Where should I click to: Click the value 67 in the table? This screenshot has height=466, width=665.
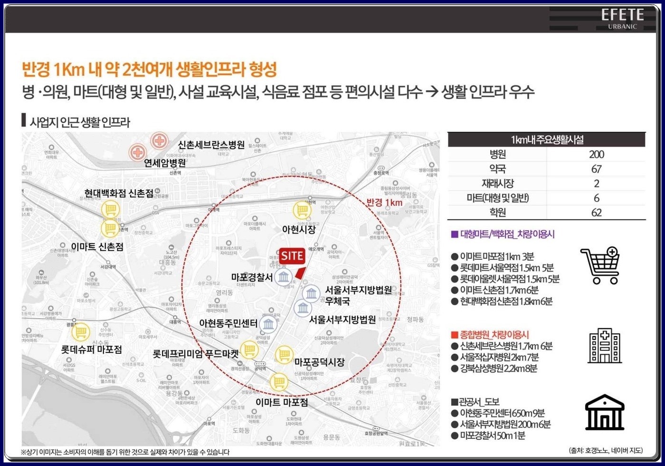(x=597, y=169)
